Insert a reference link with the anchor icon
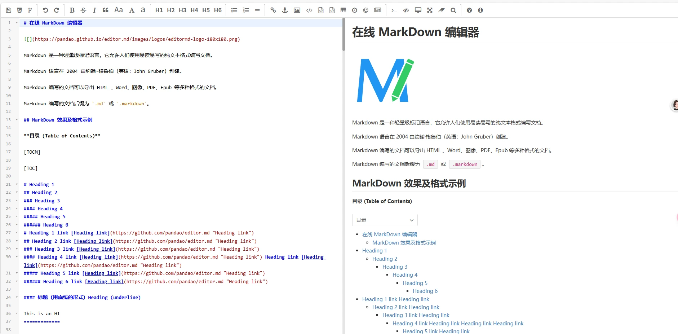This screenshot has height=334, width=678. pyautogui.click(x=285, y=10)
